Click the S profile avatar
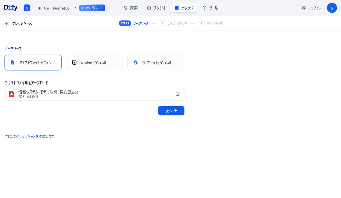Viewport: 341px width, 198px height. tap(332, 8)
